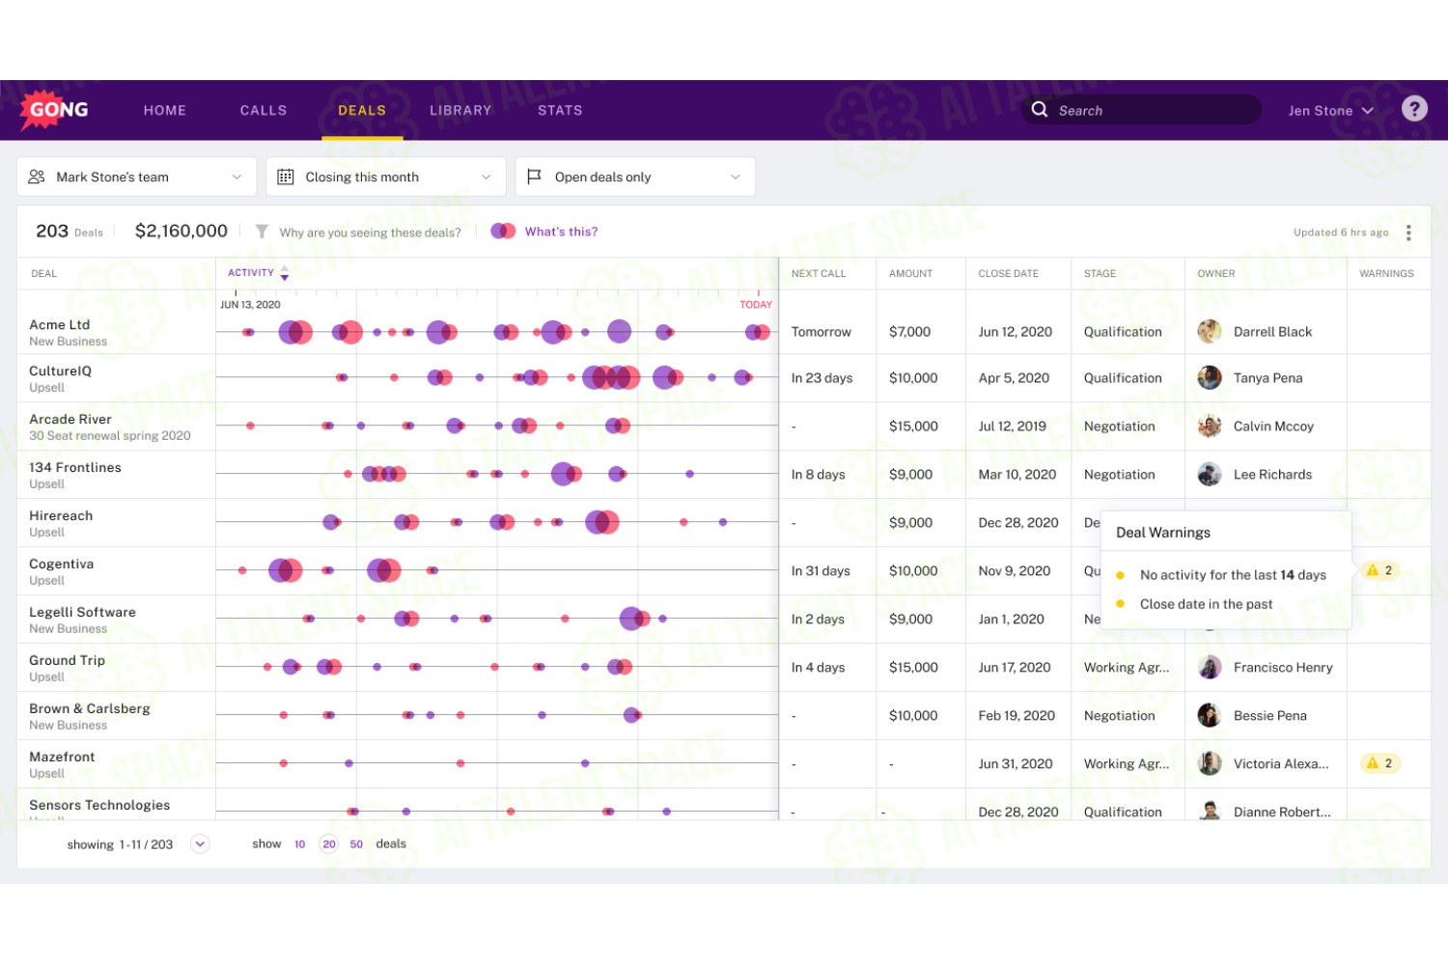This screenshot has height=965, width=1448.
Task: Sort by the Owner column header
Action: (1216, 273)
